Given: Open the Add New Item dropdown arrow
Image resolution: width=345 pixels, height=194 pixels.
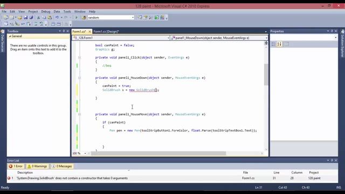Looking at the screenshot, I should (16, 18).
